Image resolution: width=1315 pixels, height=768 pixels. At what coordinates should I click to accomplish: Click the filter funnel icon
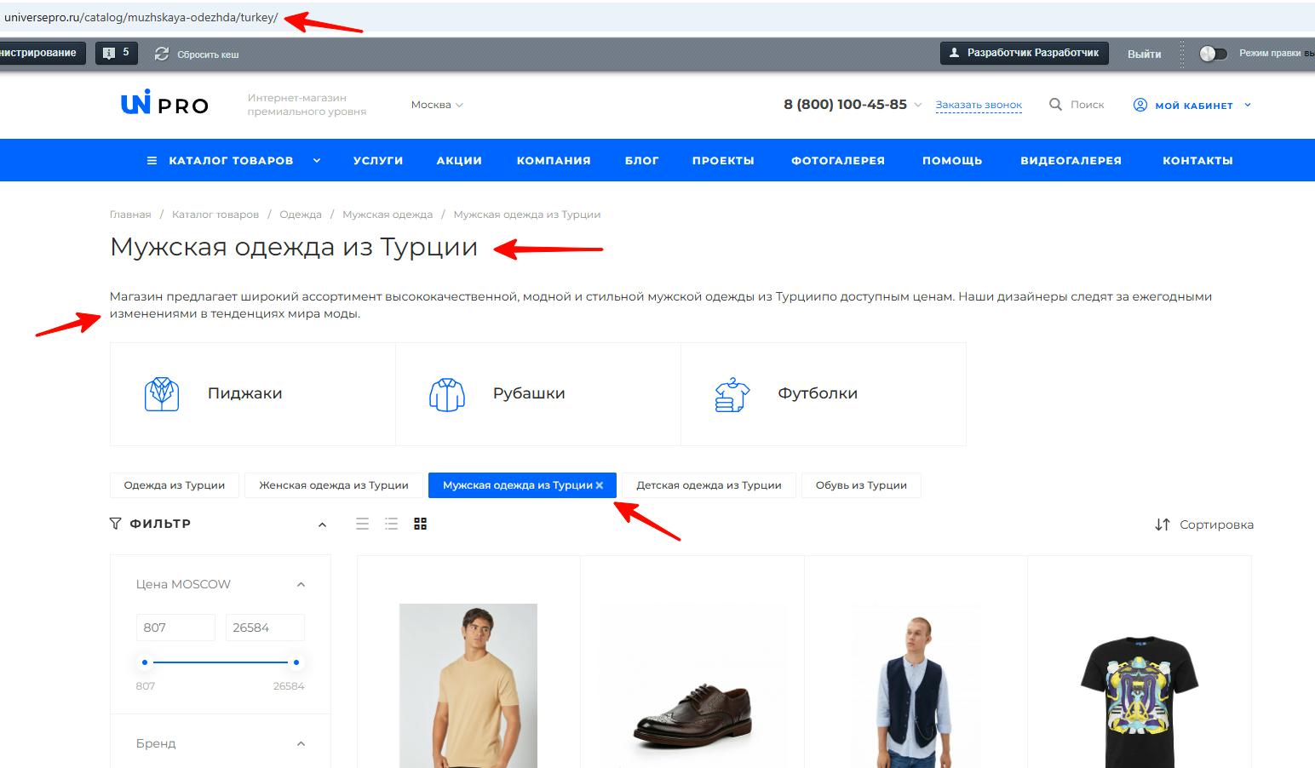point(115,523)
